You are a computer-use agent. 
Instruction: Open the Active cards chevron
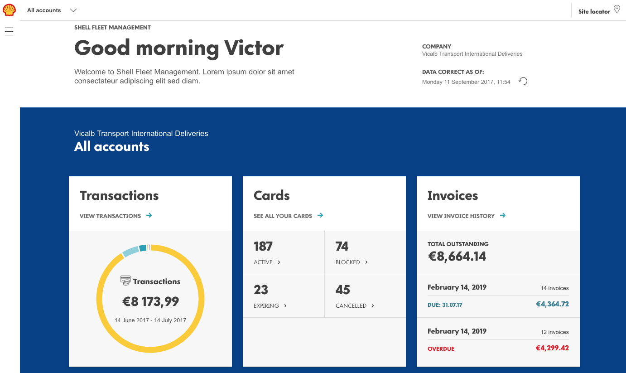[279, 262]
